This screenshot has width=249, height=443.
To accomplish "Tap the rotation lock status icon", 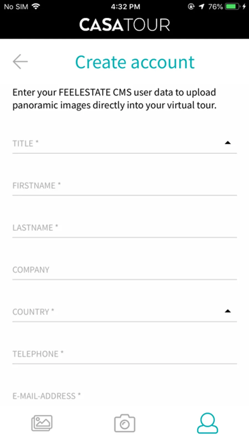I will [191, 6].
